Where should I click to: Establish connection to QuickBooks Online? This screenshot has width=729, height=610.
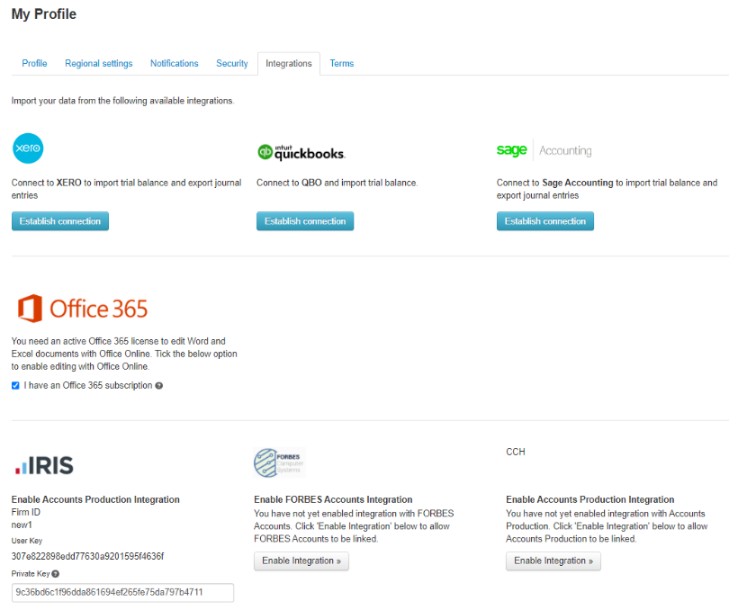[305, 221]
